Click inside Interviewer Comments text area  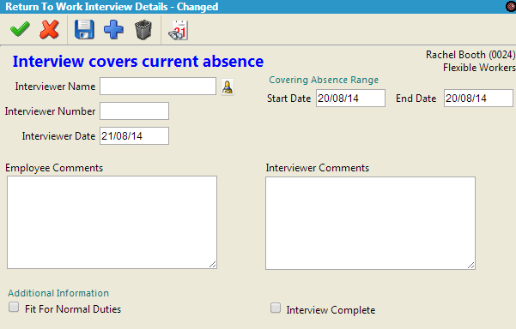click(371, 224)
